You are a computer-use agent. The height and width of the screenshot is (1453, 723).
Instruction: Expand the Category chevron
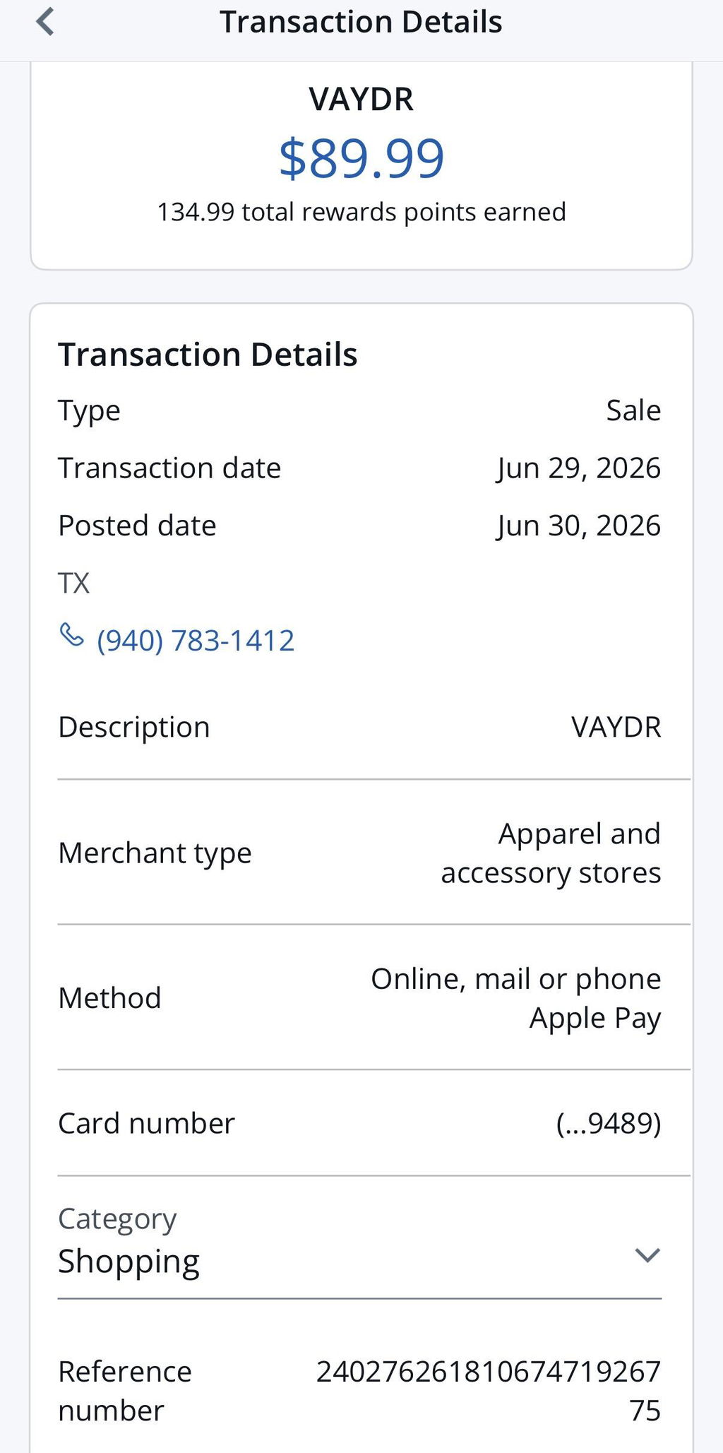coord(647,1255)
